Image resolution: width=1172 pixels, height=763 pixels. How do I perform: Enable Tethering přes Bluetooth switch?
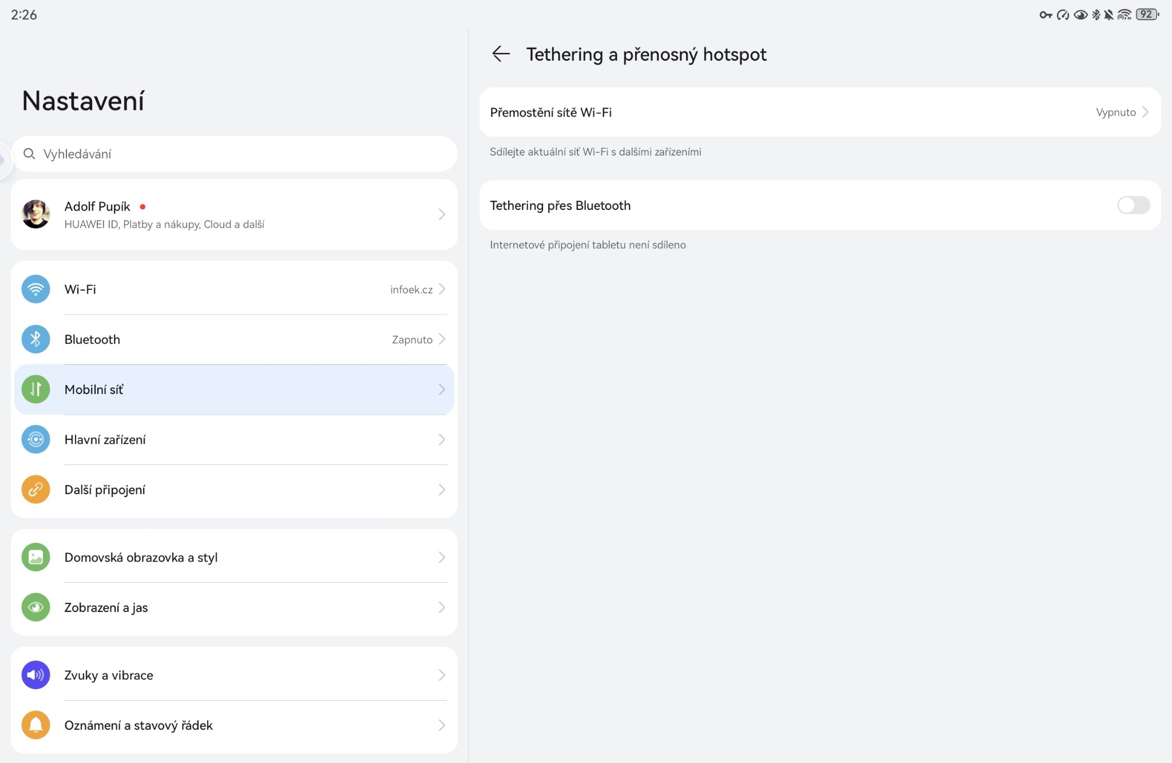pyautogui.click(x=1133, y=205)
